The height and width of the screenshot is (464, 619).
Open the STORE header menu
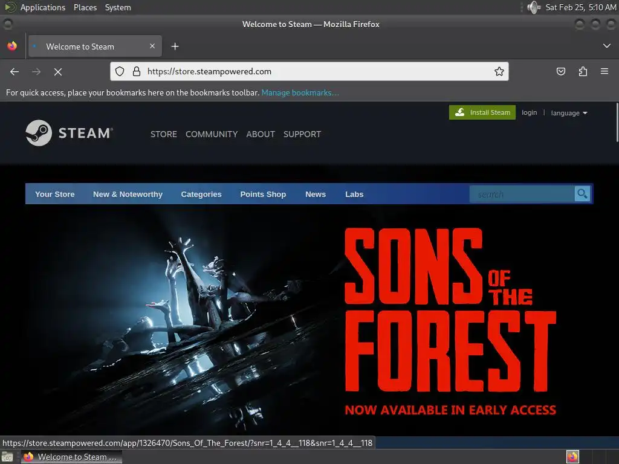pyautogui.click(x=164, y=134)
